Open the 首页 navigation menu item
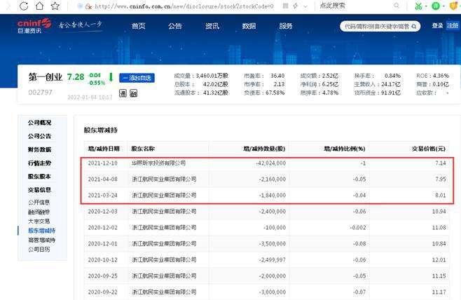The width and height of the screenshot is (461, 300). coord(139,26)
